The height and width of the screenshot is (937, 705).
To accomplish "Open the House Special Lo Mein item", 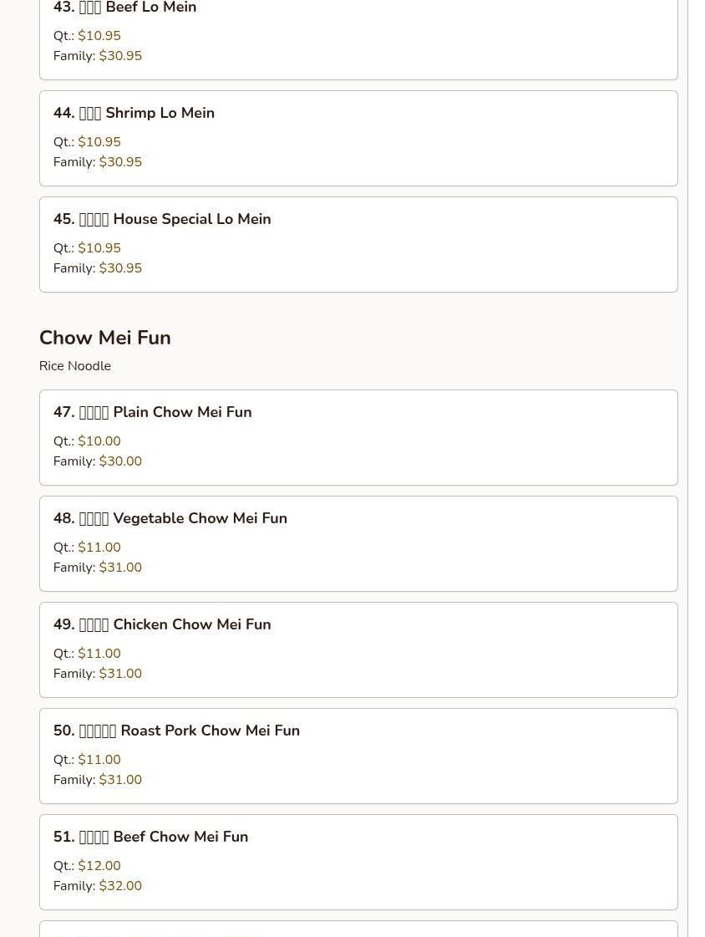I will 162,219.
